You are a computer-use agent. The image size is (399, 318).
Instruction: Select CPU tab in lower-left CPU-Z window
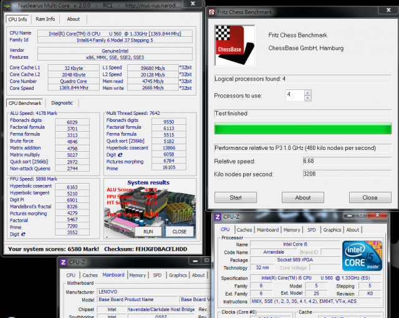coord(70,275)
